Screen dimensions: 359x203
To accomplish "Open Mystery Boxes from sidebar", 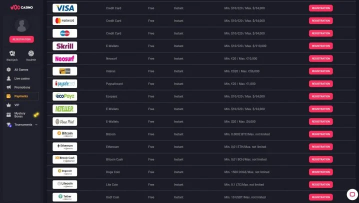I will 19,114.
